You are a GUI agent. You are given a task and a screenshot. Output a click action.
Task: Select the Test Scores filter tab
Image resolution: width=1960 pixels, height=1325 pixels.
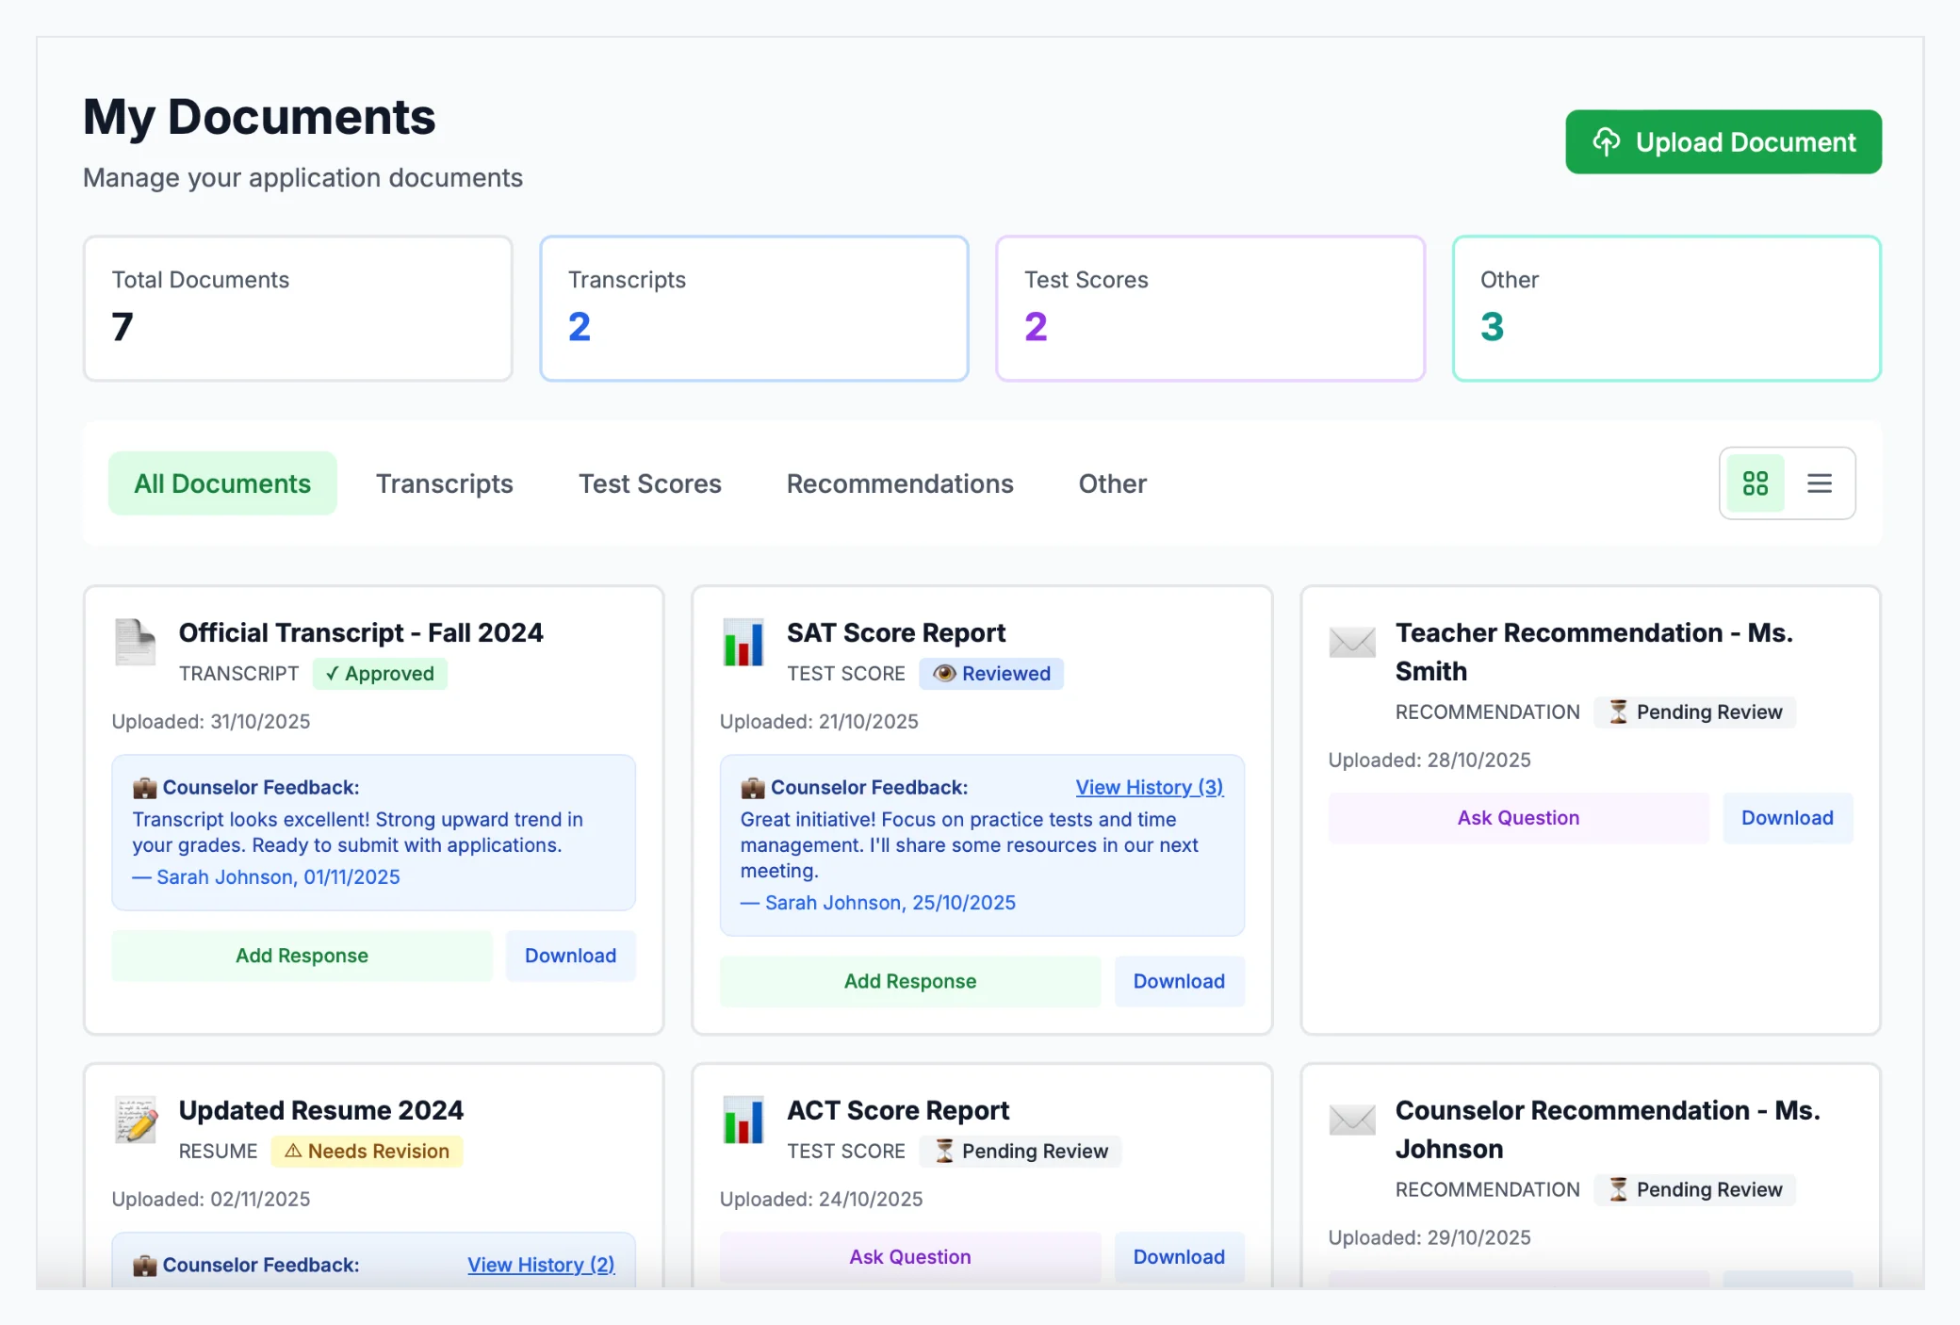point(649,483)
